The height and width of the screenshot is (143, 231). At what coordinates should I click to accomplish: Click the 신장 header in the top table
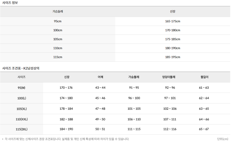(173, 12)
